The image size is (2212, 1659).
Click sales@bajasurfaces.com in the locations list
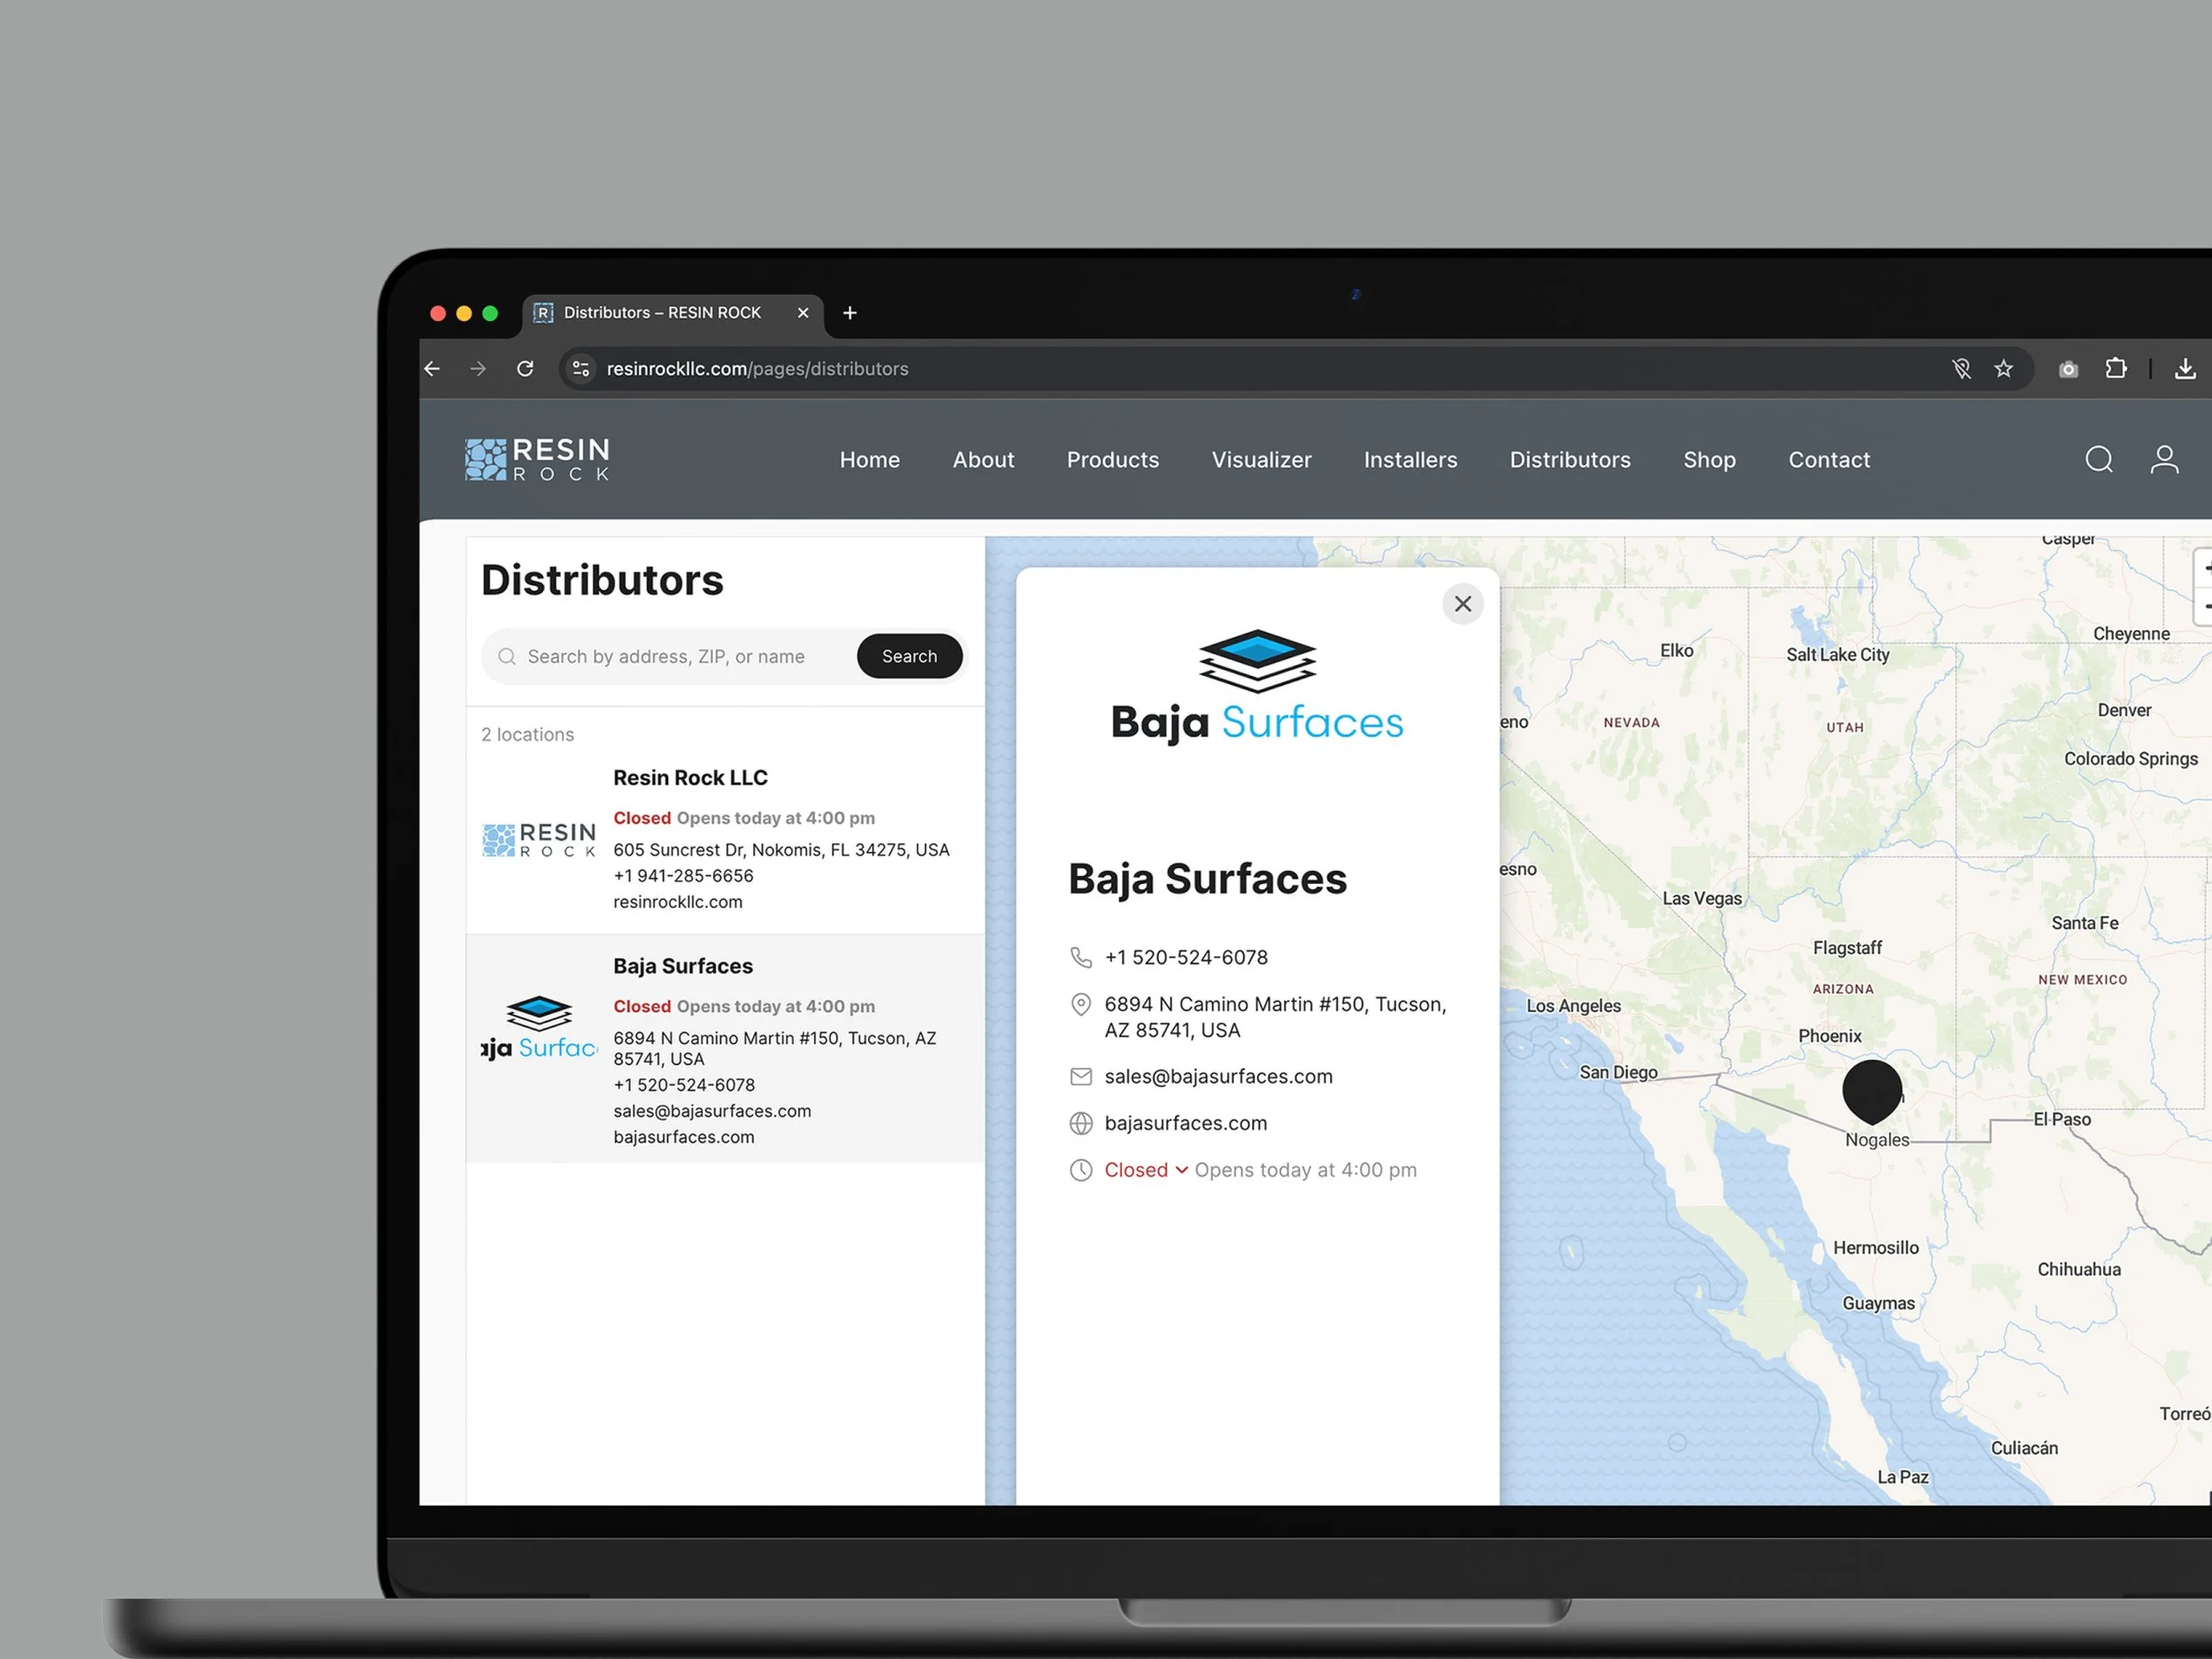tap(712, 1111)
